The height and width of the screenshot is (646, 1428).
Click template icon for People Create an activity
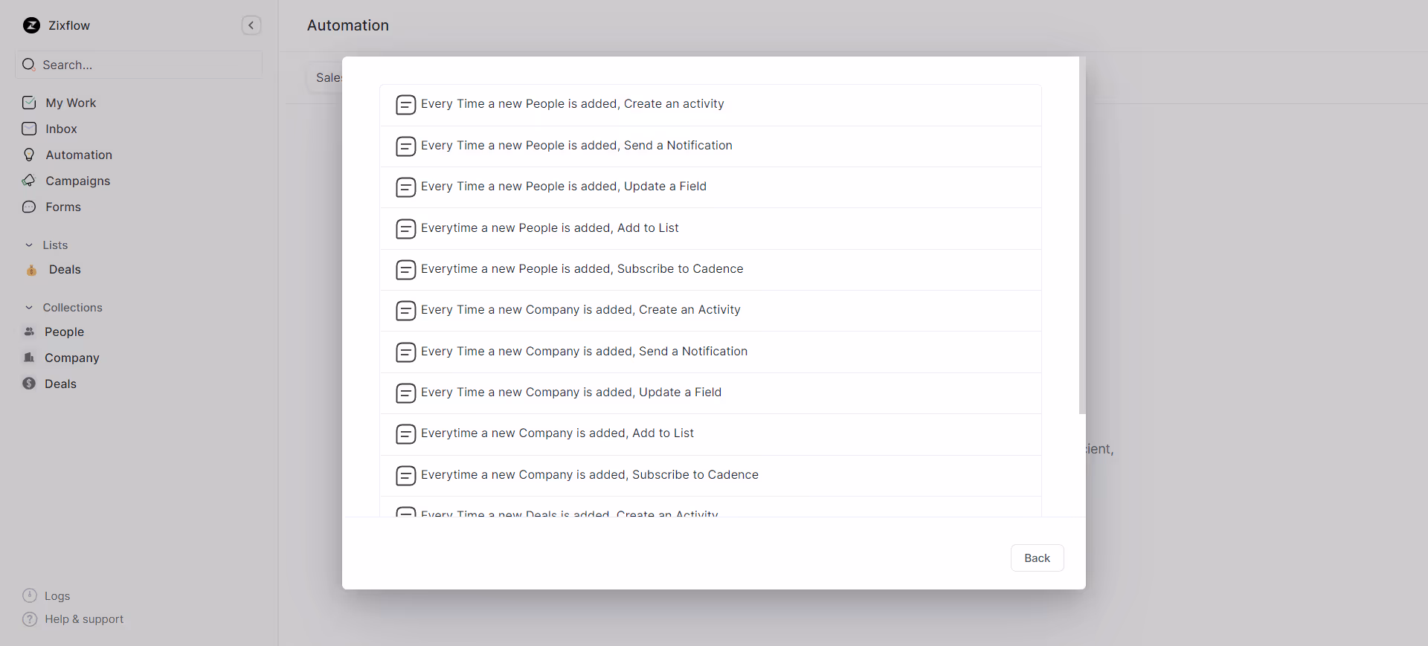[x=405, y=105]
